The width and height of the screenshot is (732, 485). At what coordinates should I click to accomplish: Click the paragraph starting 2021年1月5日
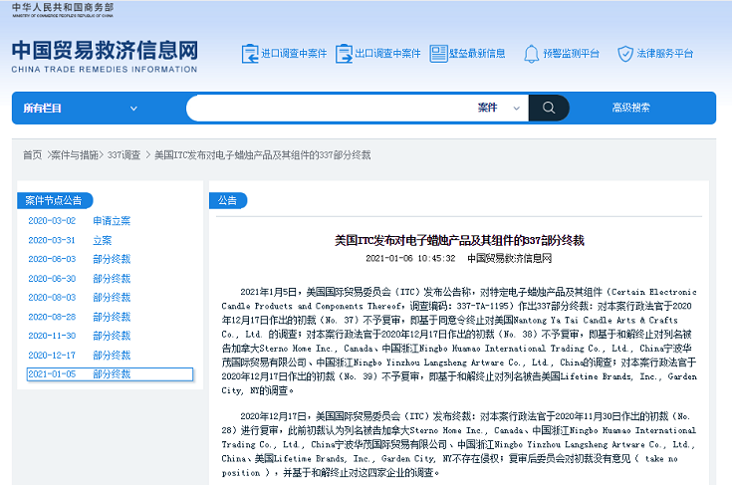tap(459, 342)
